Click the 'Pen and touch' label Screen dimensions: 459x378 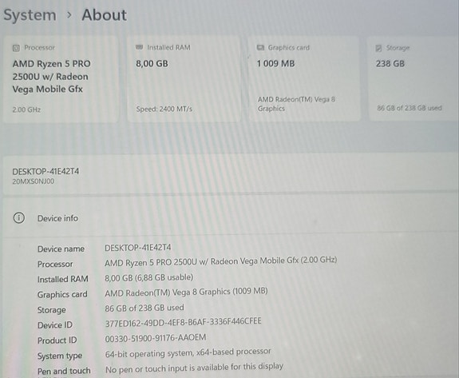pyautogui.click(x=64, y=371)
